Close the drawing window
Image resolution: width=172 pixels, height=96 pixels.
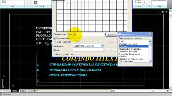(166, 12)
